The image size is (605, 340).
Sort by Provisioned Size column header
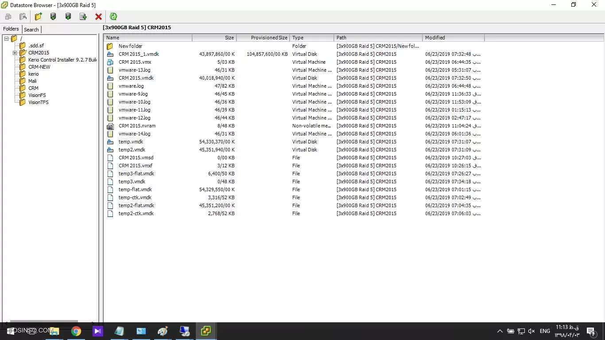click(x=263, y=38)
